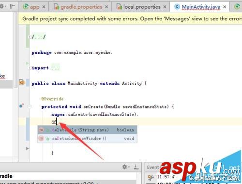Close the app tab

pyautogui.click(x=44, y=7)
